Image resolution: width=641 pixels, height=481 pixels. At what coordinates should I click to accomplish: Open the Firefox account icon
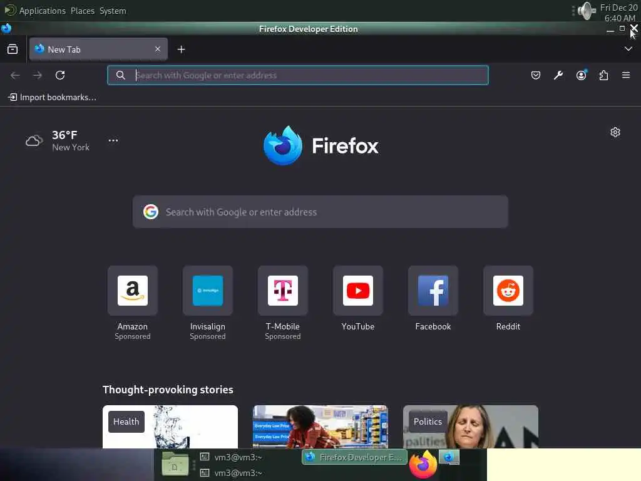click(581, 75)
